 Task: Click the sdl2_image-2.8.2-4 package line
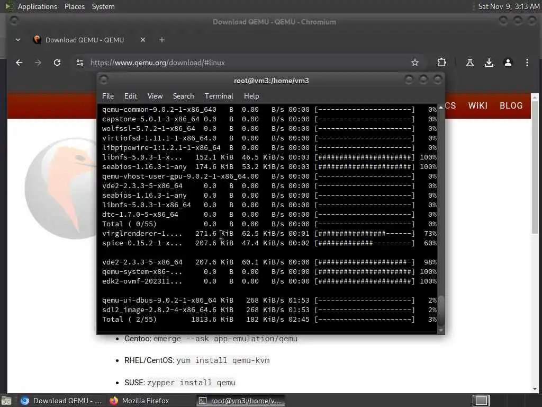[x=269, y=309]
